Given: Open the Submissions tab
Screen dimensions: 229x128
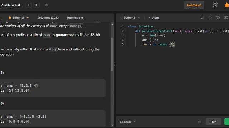Looking at the screenshot, I should (x=75, y=18).
